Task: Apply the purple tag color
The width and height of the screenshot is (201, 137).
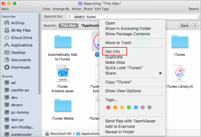Action: (x=143, y=107)
